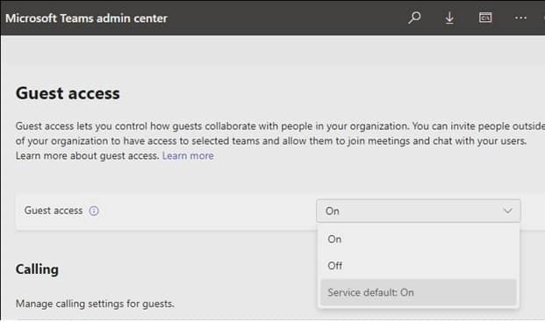Choose Service default: On option
The height and width of the screenshot is (322, 545).
click(x=418, y=292)
